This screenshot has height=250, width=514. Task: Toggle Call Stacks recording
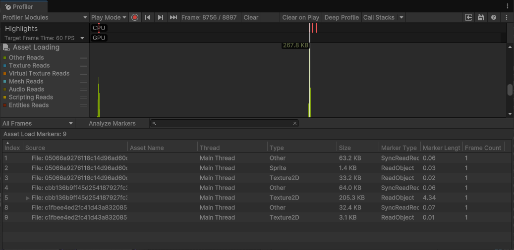379,17
